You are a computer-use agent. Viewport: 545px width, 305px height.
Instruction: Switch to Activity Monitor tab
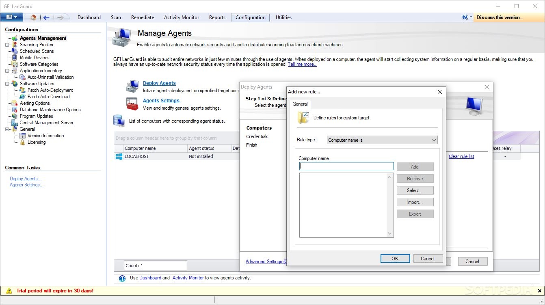182,17
